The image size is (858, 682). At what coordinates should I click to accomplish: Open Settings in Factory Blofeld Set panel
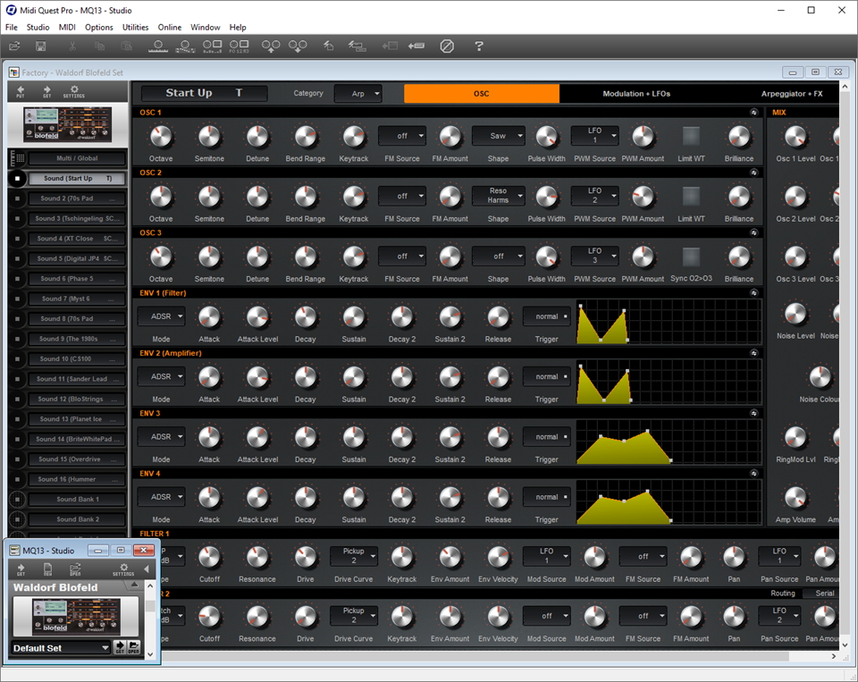(x=73, y=92)
